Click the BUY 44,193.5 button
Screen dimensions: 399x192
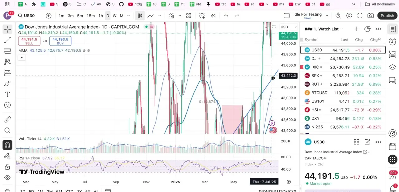point(60,41)
